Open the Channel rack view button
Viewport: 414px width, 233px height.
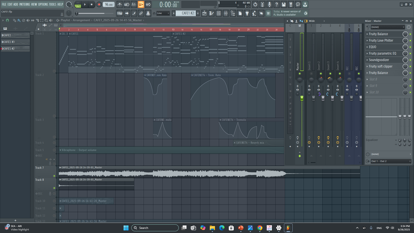[x=219, y=13]
